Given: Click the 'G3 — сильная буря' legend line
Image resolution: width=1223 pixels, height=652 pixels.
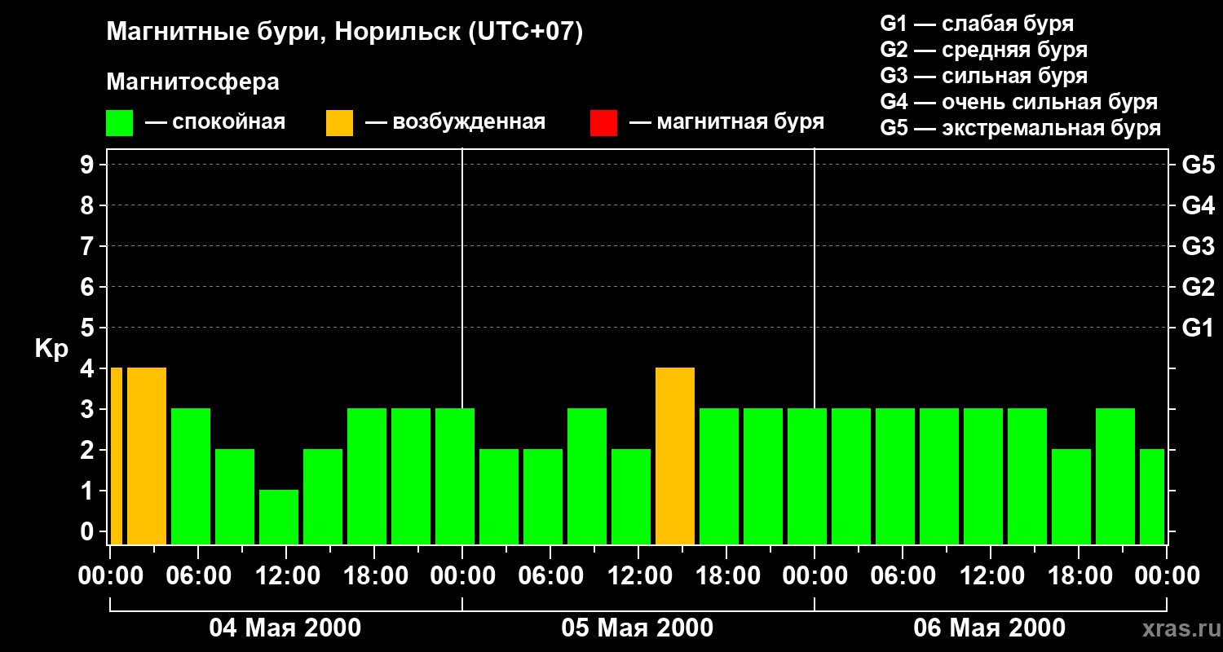Looking at the screenshot, I should pyautogui.click(x=983, y=76).
